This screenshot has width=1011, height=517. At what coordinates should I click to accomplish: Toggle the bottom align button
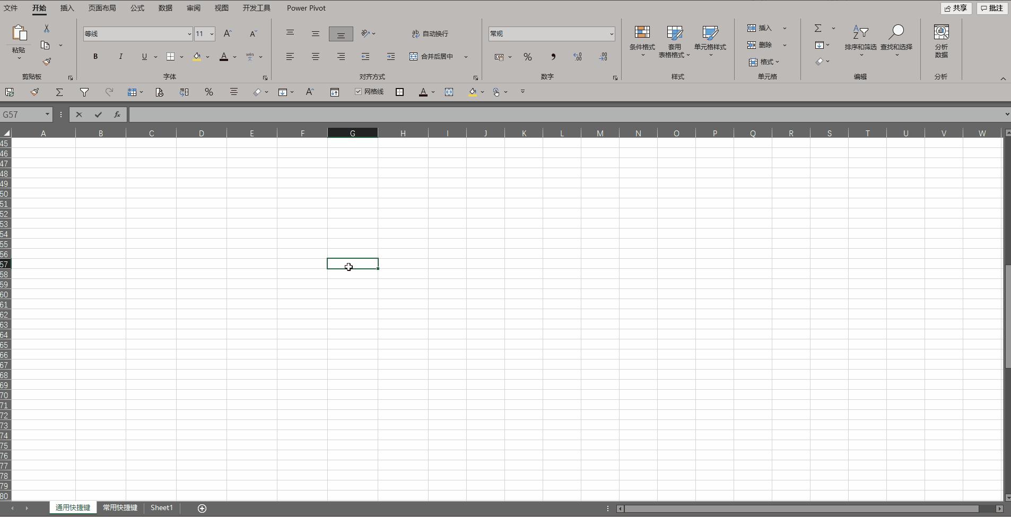point(341,34)
